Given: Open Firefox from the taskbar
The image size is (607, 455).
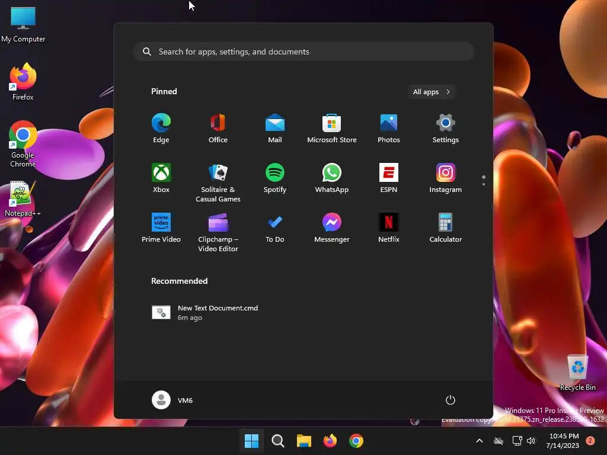Looking at the screenshot, I should (x=330, y=441).
